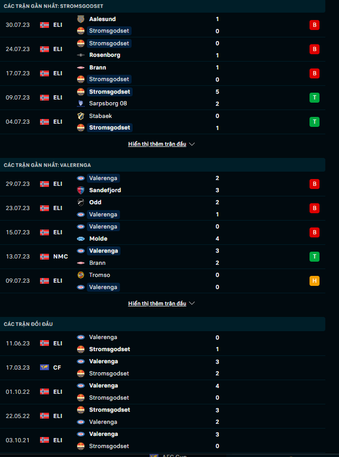
Task: Click the Molde team crest icon
Action: tap(81, 239)
